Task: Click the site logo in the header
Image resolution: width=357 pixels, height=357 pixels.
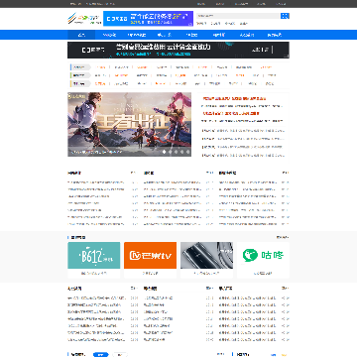Action: (x=84, y=18)
